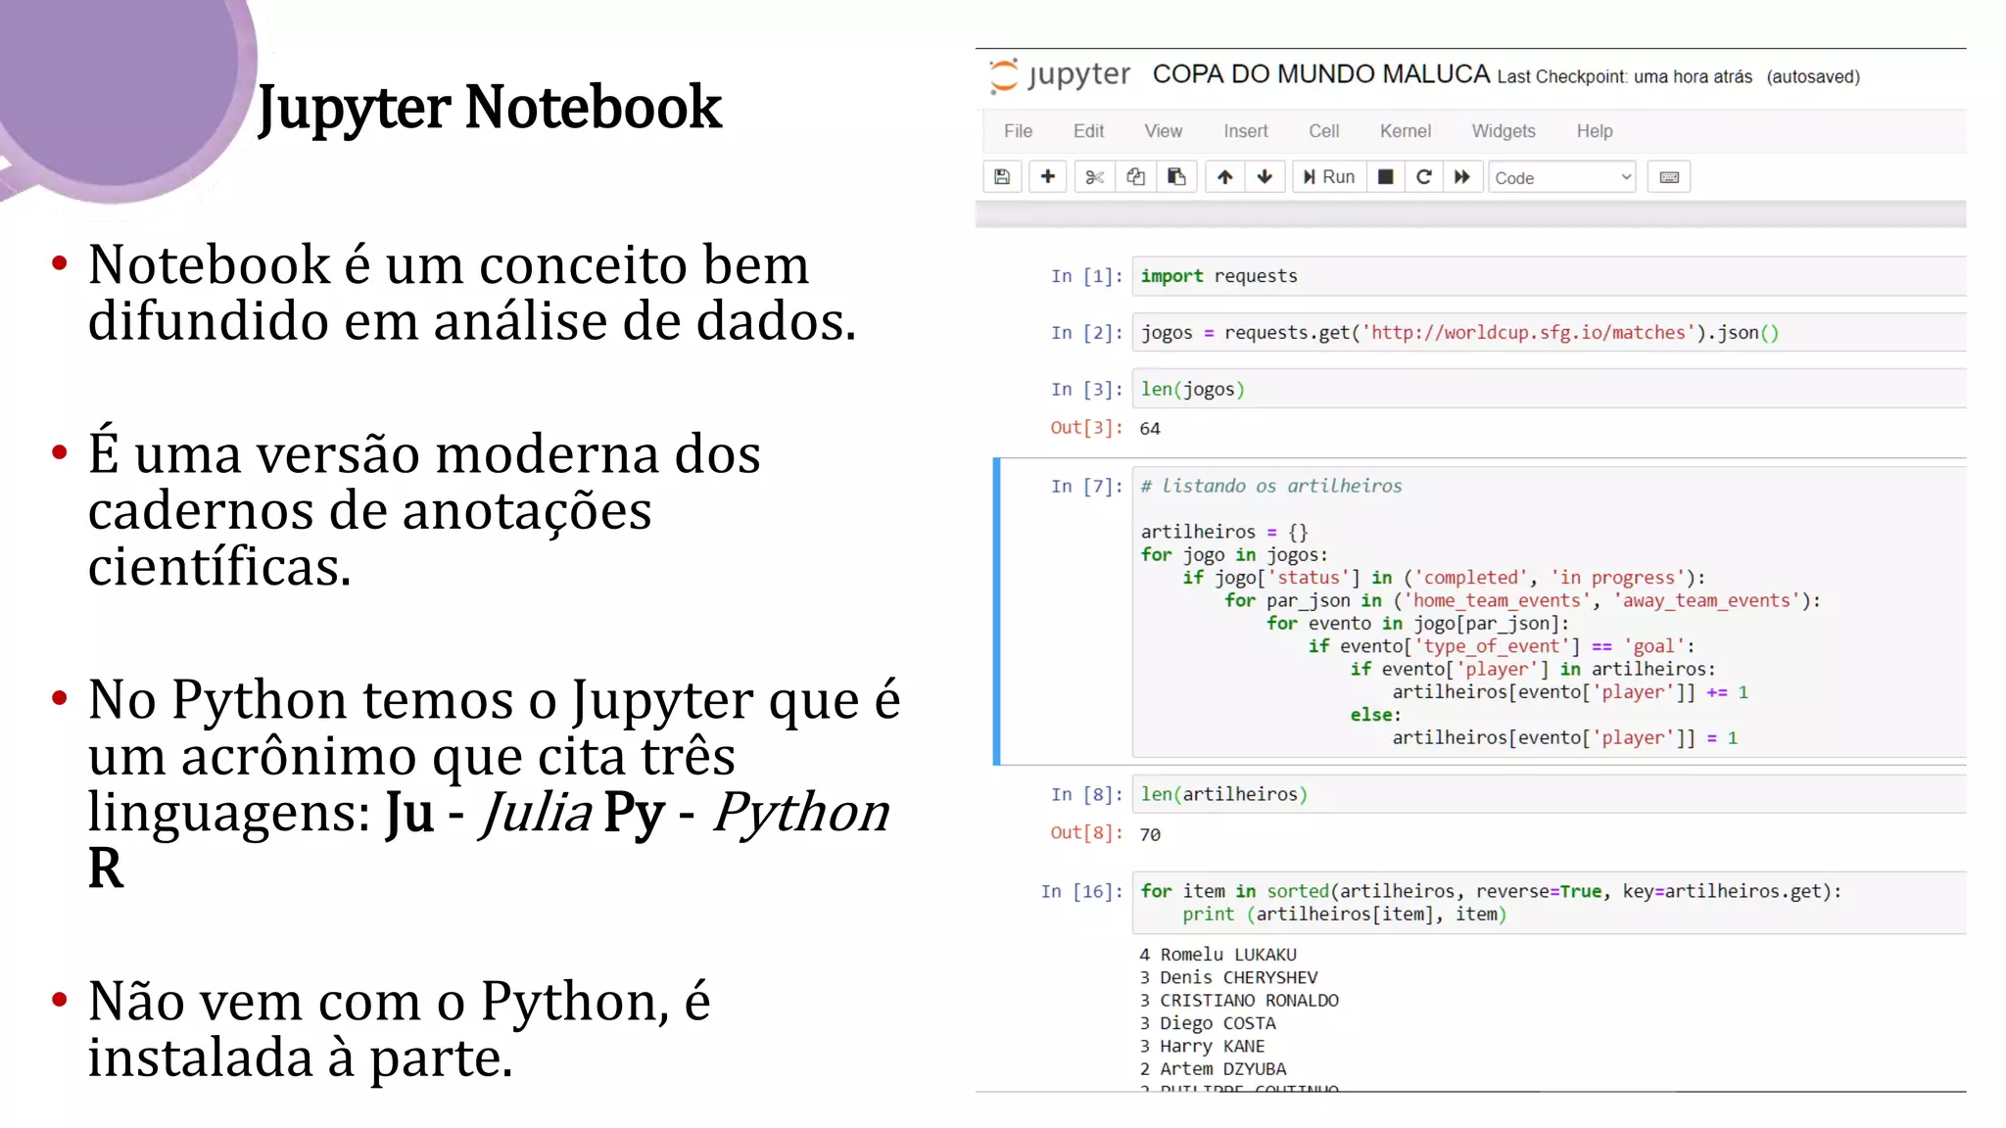Click output line 3 Denis CHERYSHEV

pos(1228,977)
